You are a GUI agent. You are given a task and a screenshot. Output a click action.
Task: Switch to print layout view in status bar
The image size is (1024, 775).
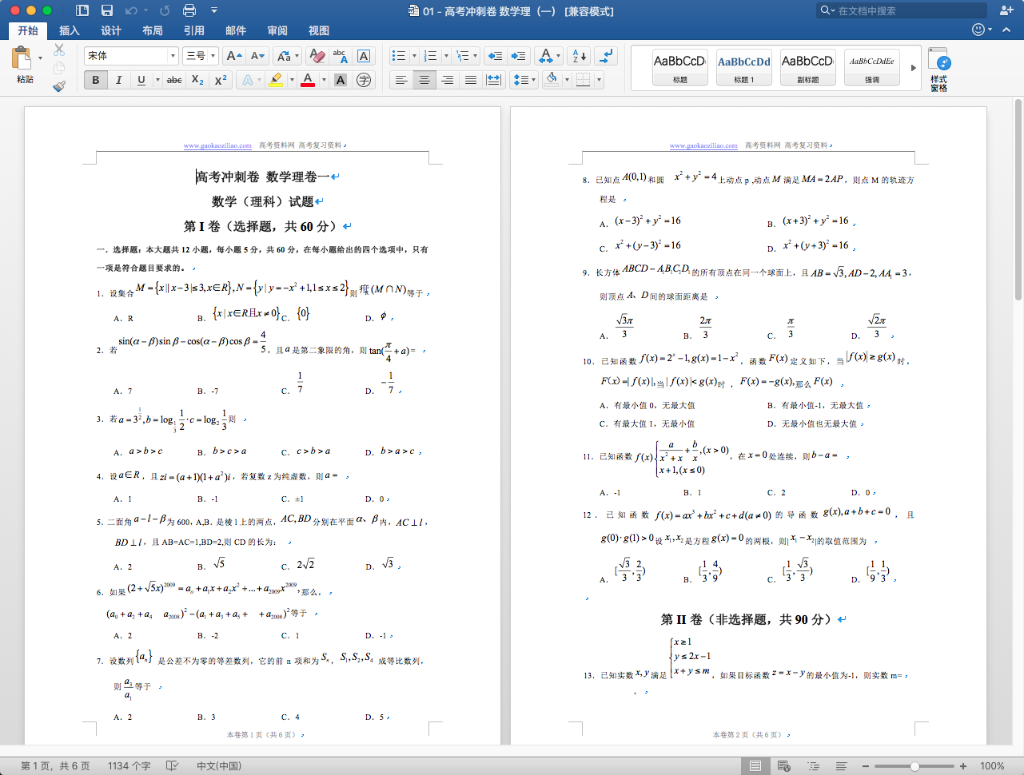(755, 765)
